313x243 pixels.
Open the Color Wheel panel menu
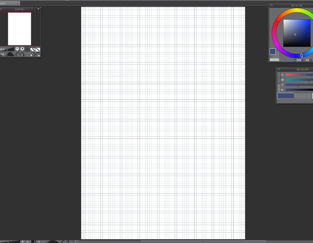(271, 6)
